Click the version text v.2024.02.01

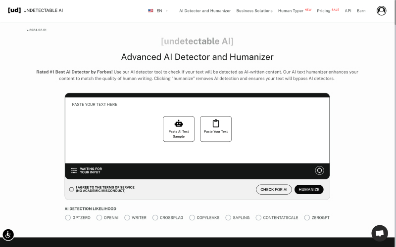[37, 30]
